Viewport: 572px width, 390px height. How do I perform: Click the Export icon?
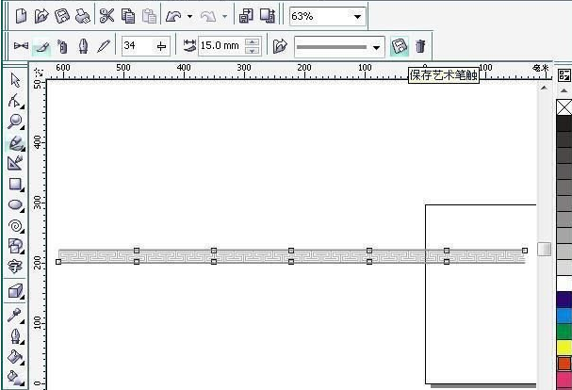[268, 16]
